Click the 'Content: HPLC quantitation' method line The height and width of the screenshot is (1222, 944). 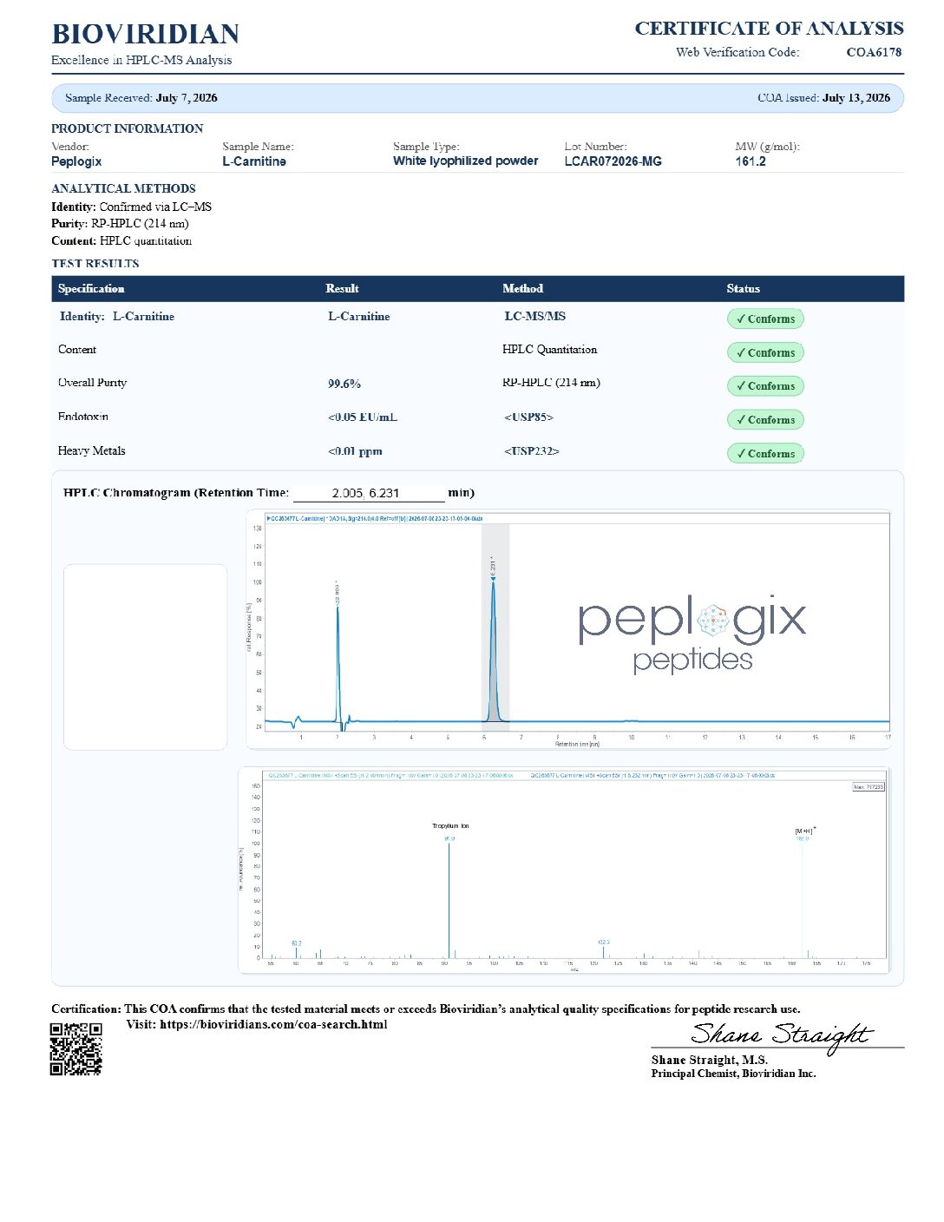point(121,240)
